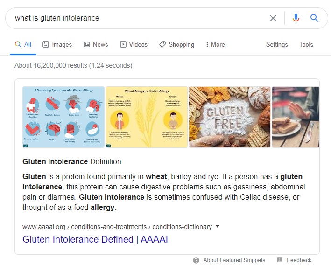Image resolution: width=331 pixels, height=272 pixels.
Task: Click the About Featured Snippets link
Action: click(234, 260)
